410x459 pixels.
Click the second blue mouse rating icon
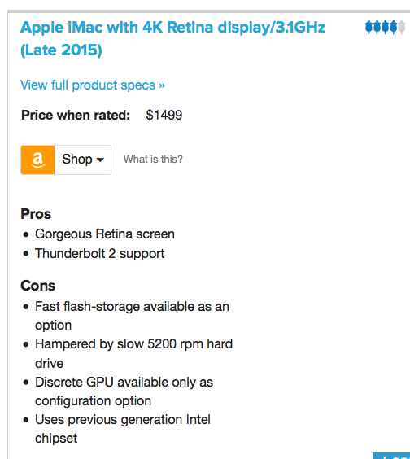pyautogui.click(x=377, y=27)
